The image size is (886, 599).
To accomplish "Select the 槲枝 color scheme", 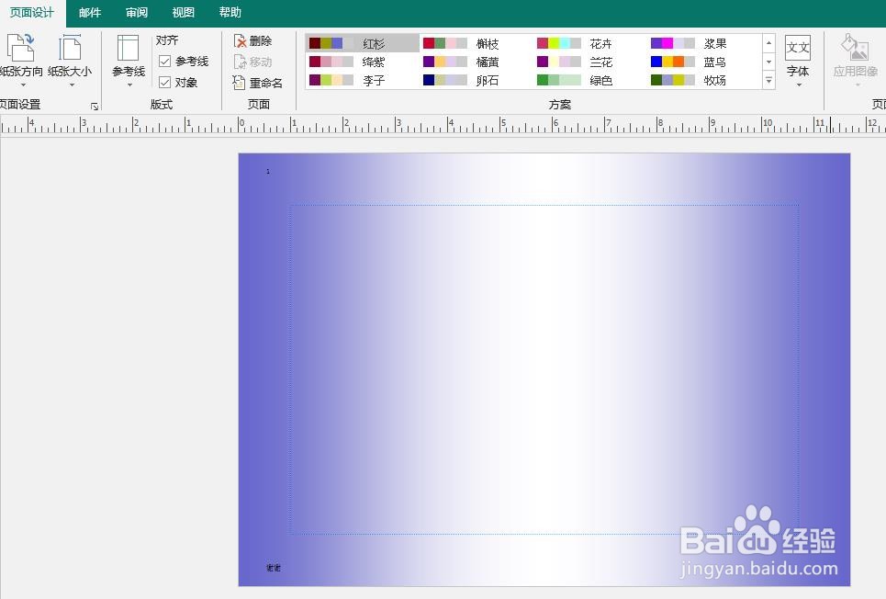I will click(477, 43).
